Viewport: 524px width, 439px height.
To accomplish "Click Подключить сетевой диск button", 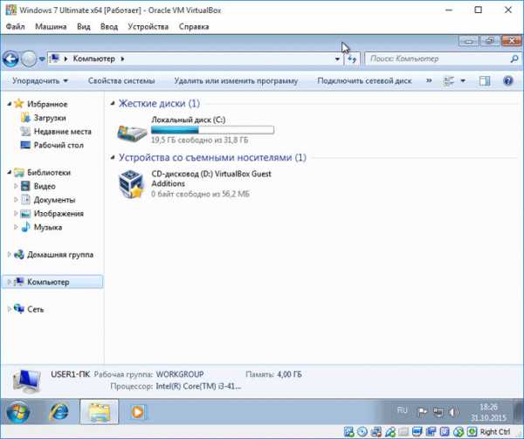I will click(364, 81).
